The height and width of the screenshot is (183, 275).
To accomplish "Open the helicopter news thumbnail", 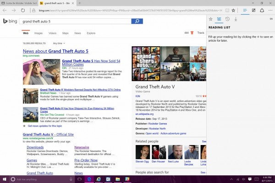I will click(31, 115).
